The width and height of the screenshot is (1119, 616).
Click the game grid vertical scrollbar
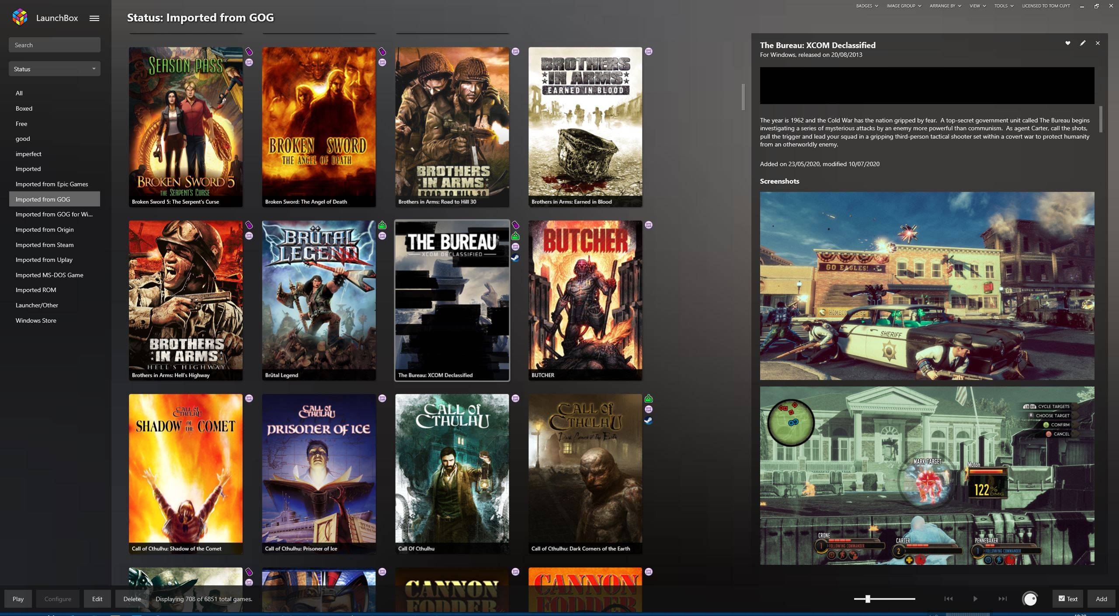click(743, 97)
